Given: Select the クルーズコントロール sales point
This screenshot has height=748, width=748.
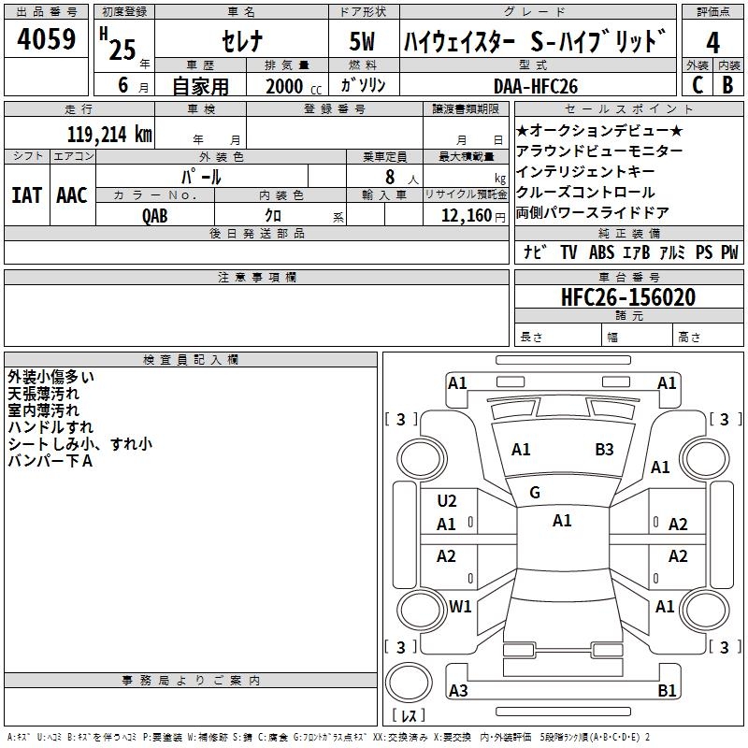Looking at the screenshot, I should 585,193.
